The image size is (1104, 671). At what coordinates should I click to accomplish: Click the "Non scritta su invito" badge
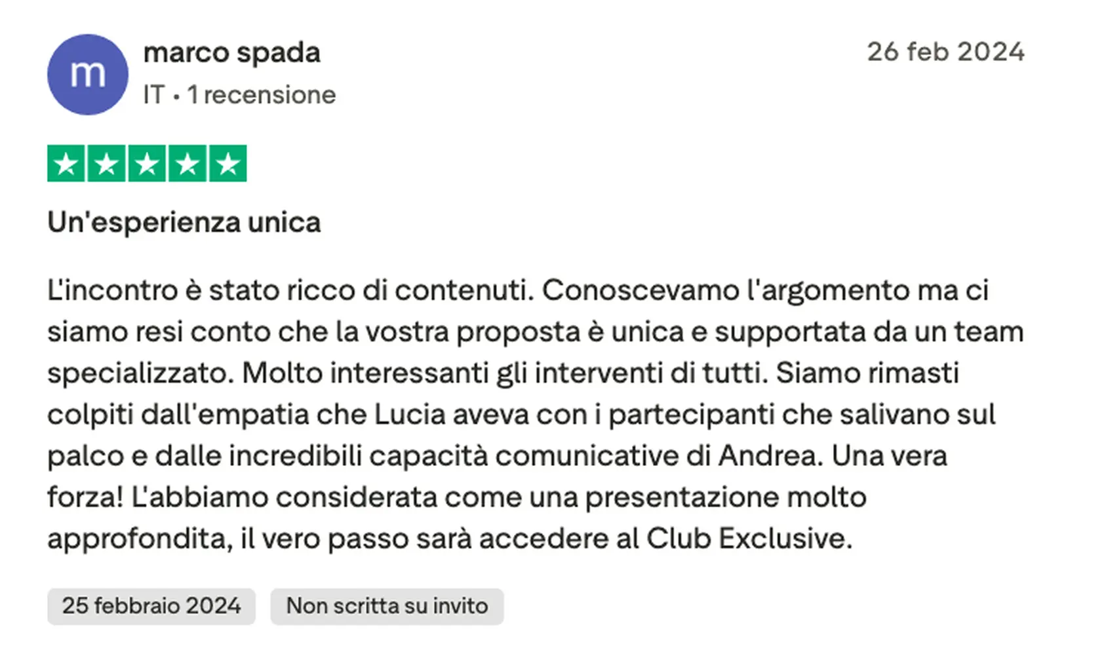pyautogui.click(x=387, y=606)
